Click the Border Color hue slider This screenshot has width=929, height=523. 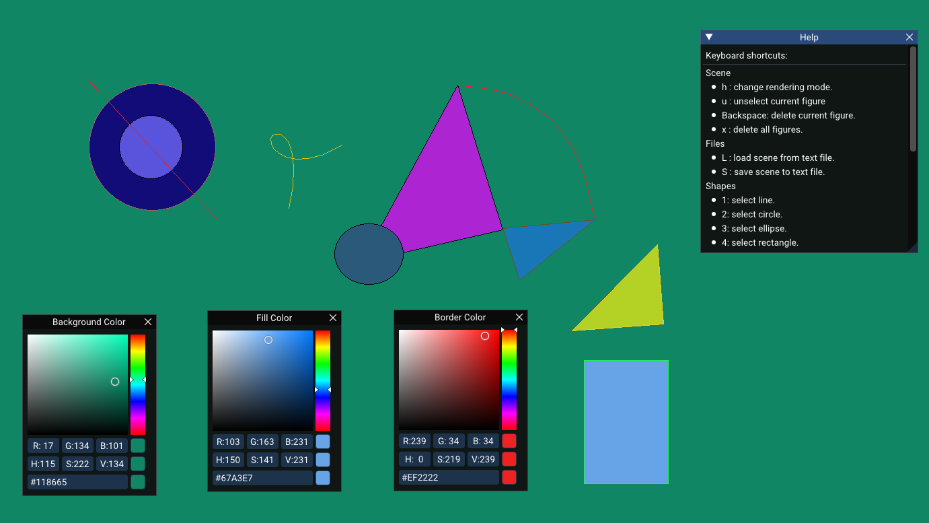(x=509, y=380)
